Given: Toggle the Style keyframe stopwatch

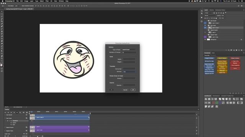Looking at the screenshot, I should pos(11,124).
